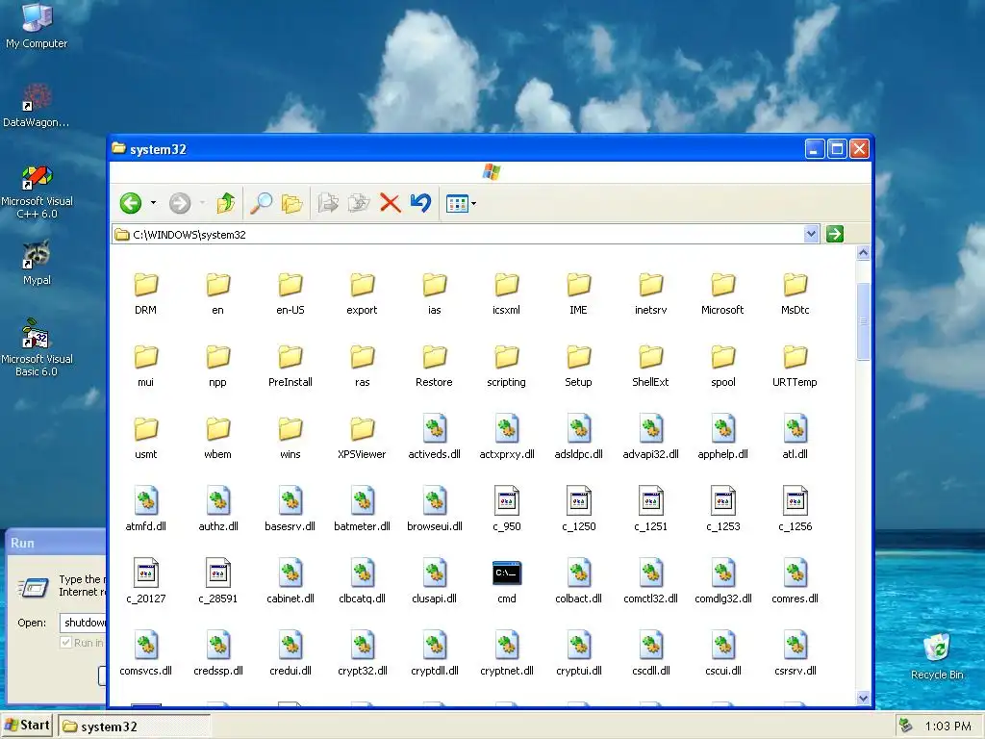This screenshot has height=739, width=985.
Task: Select the spool folder
Action: pos(723,366)
